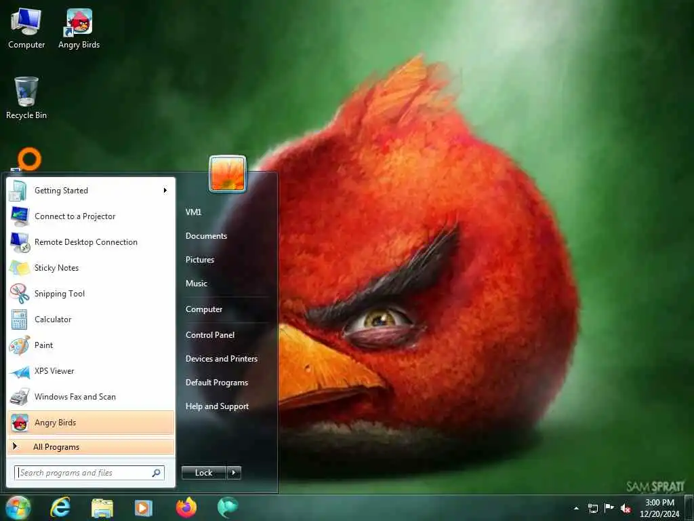This screenshot has height=521, width=694.
Task: Click the user account flower picture
Action: (228, 174)
